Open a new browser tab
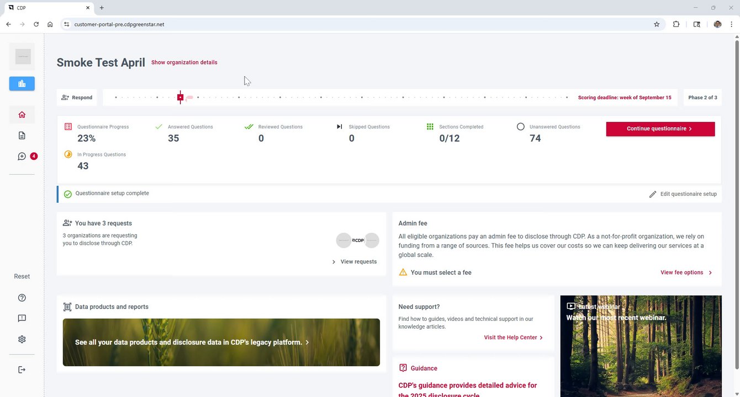 102,8
